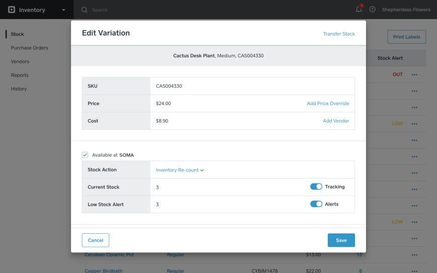Disable the low stock Alerts toggle
This screenshot has width=437, height=273.
click(316, 204)
